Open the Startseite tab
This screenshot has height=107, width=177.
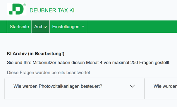click(19, 27)
